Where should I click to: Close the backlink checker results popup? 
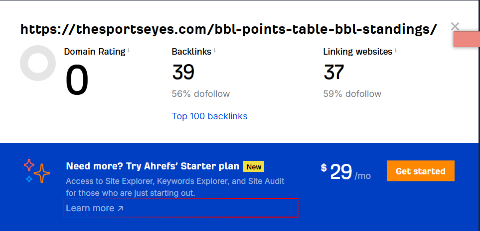(x=455, y=27)
